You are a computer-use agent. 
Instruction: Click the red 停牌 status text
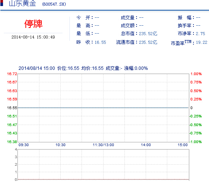(33, 24)
